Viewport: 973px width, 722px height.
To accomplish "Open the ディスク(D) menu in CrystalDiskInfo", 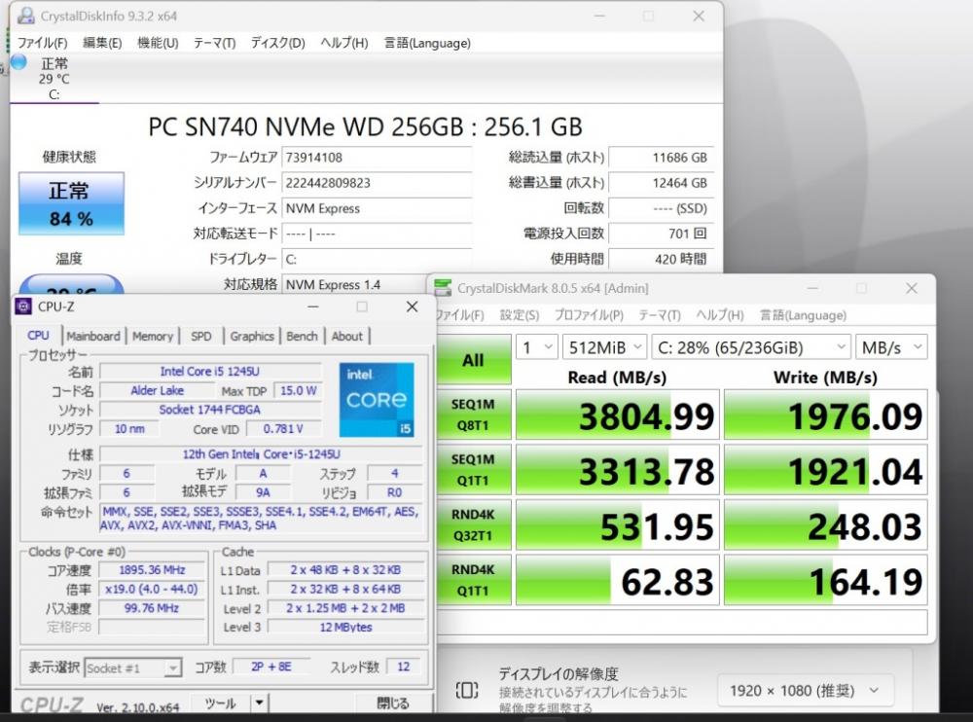I will [278, 43].
